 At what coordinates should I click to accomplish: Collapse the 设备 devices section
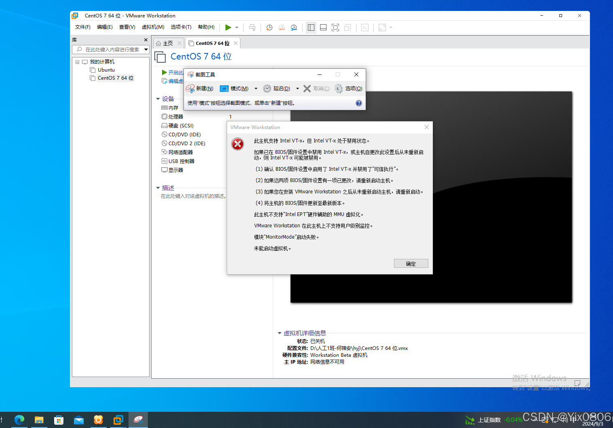[158, 99]
